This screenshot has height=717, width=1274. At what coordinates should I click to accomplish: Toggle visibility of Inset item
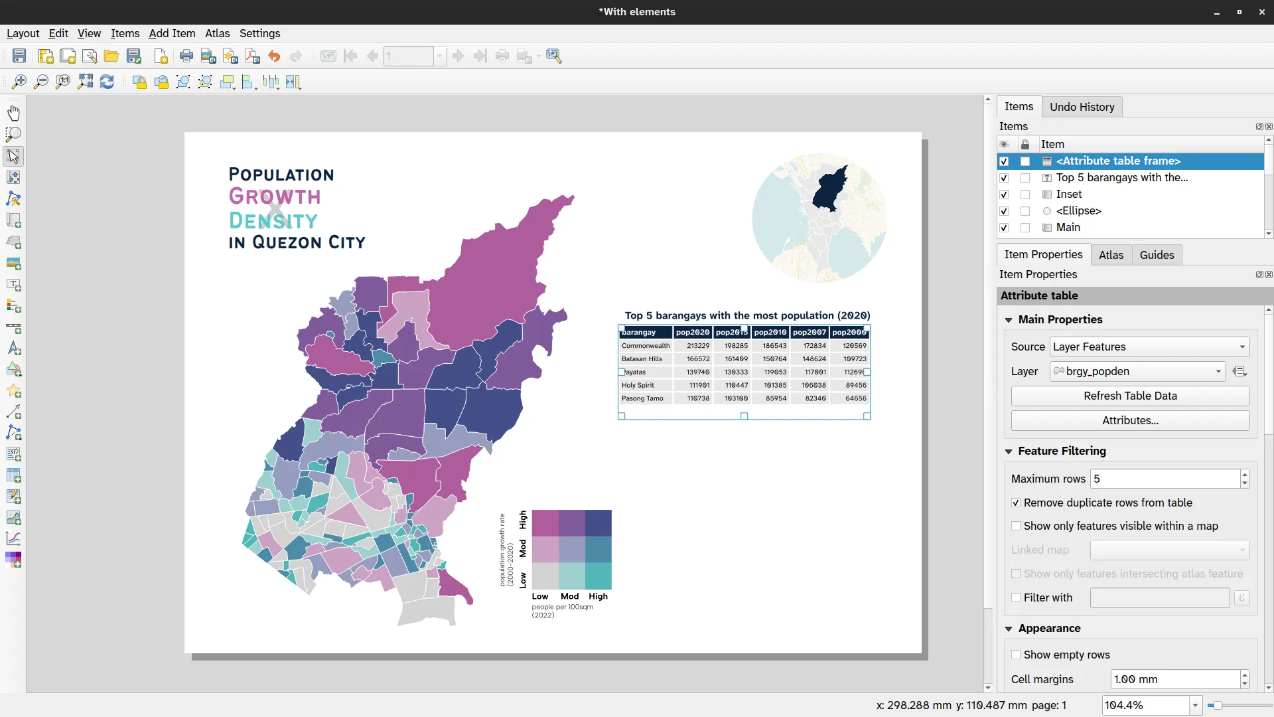coord(1004,195)
